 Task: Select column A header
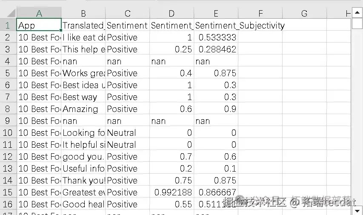(x=39, y=14)
